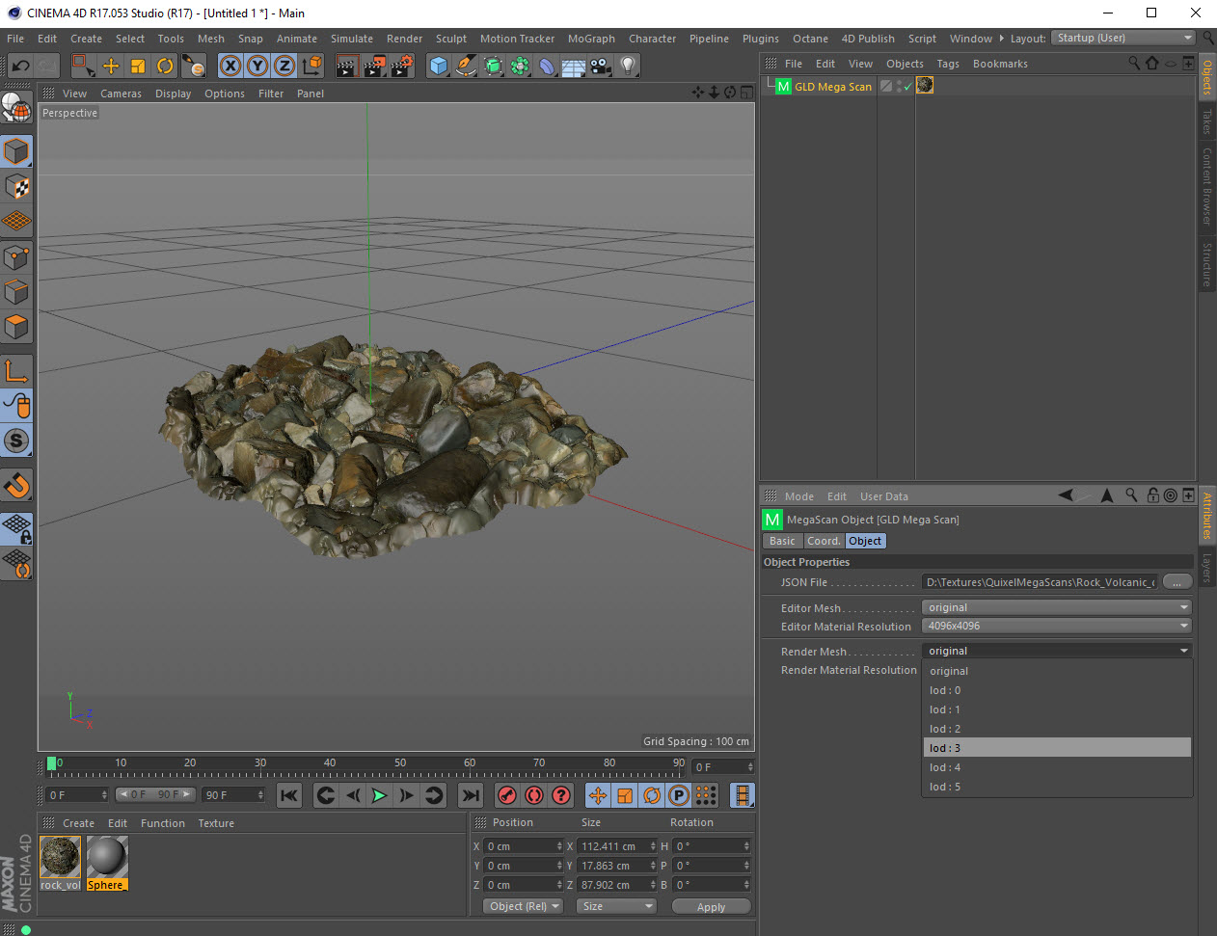Choose lod : 3 from list
The image size is (1217, 936).
1057,748
